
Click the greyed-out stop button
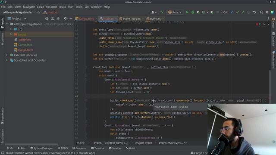[217, 12]
